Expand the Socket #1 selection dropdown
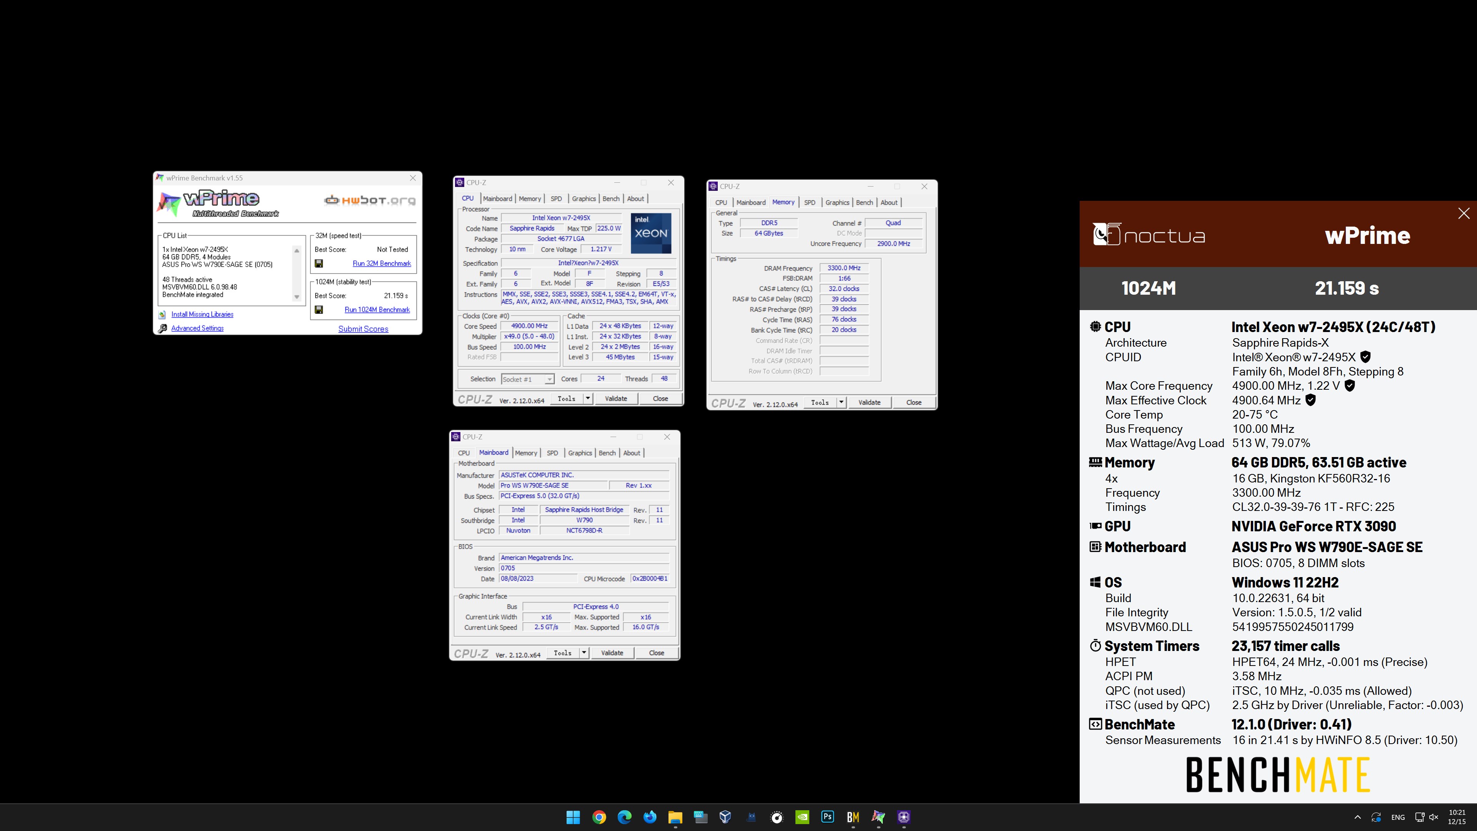1477x831 pixels. [x=549, y=379]
